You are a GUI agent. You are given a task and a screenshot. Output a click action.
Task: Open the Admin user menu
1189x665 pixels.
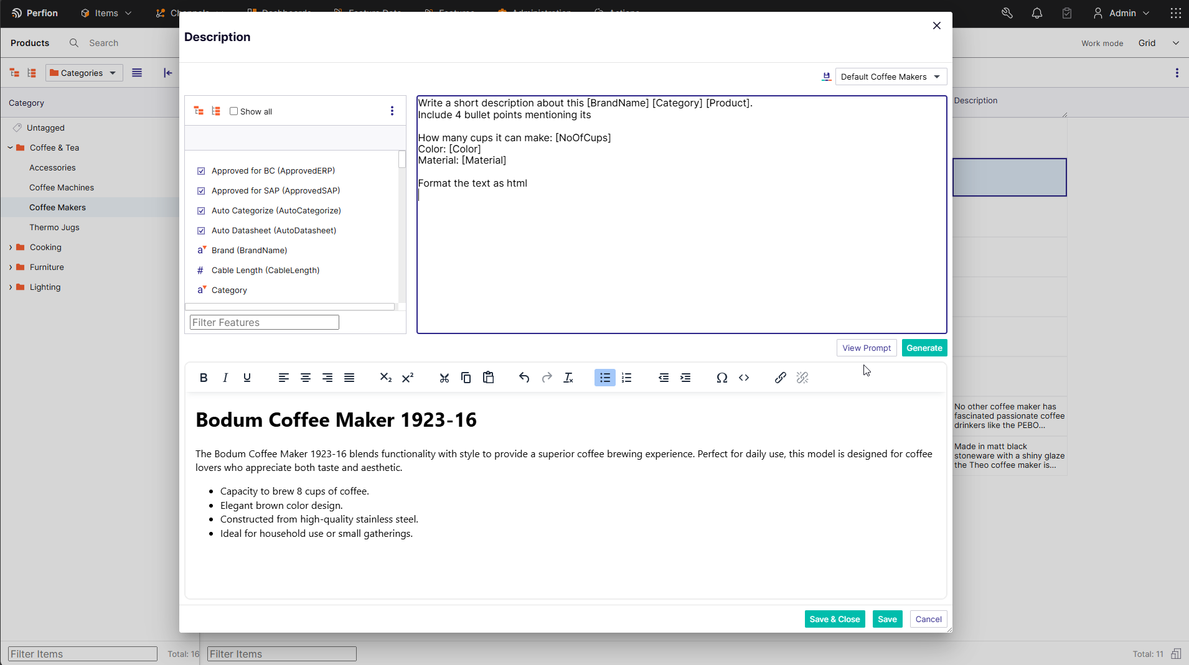click(1122, 13)
